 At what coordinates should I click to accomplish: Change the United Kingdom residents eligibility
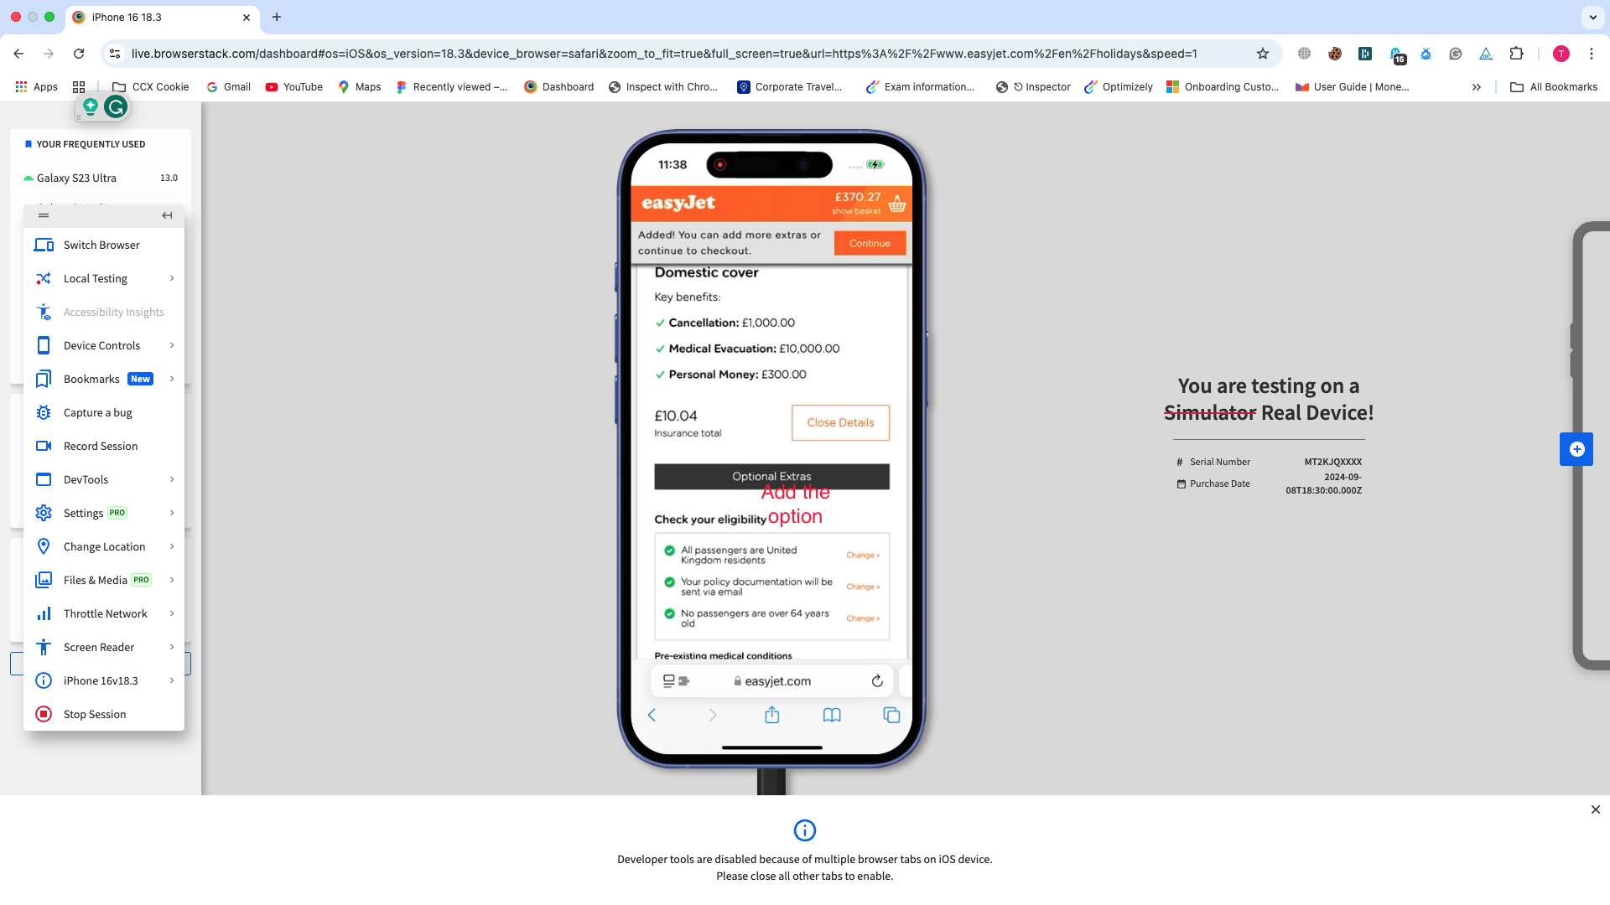coord(863,556)
